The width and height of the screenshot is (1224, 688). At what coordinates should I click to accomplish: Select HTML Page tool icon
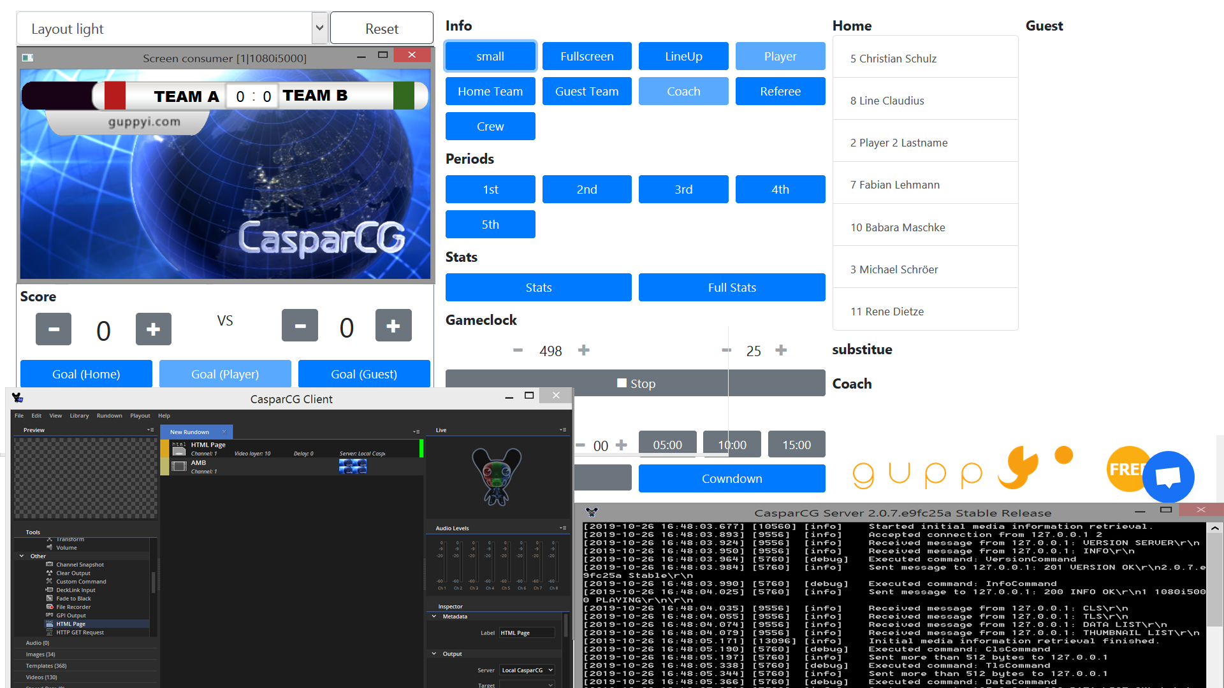[x=50, y=624]
